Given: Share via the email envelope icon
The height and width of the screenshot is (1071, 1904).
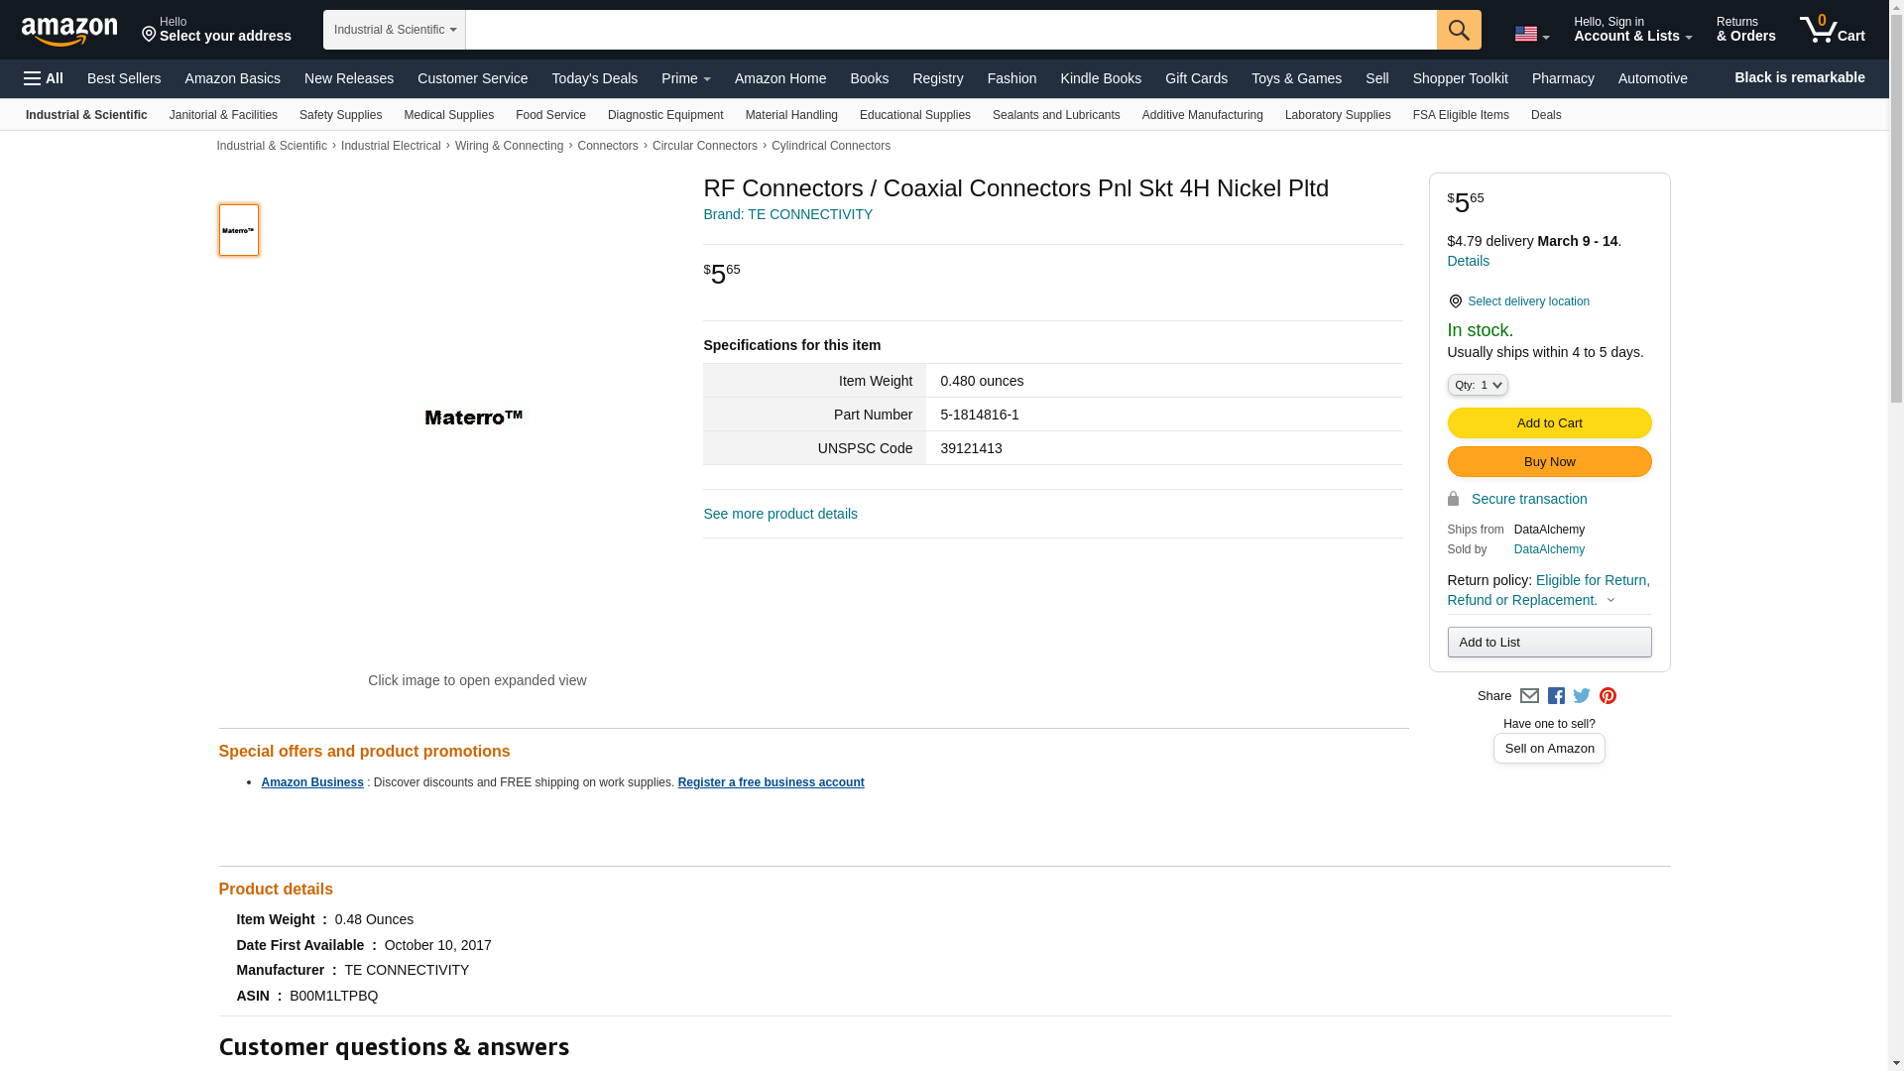Looking at the screenshot, I should pos(1529,696).
